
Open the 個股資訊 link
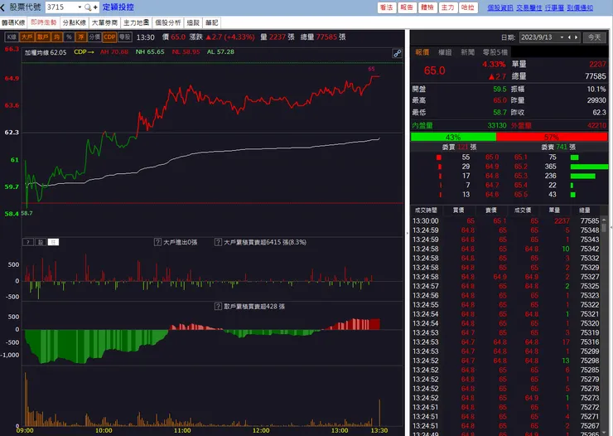(x=500, y=7)
